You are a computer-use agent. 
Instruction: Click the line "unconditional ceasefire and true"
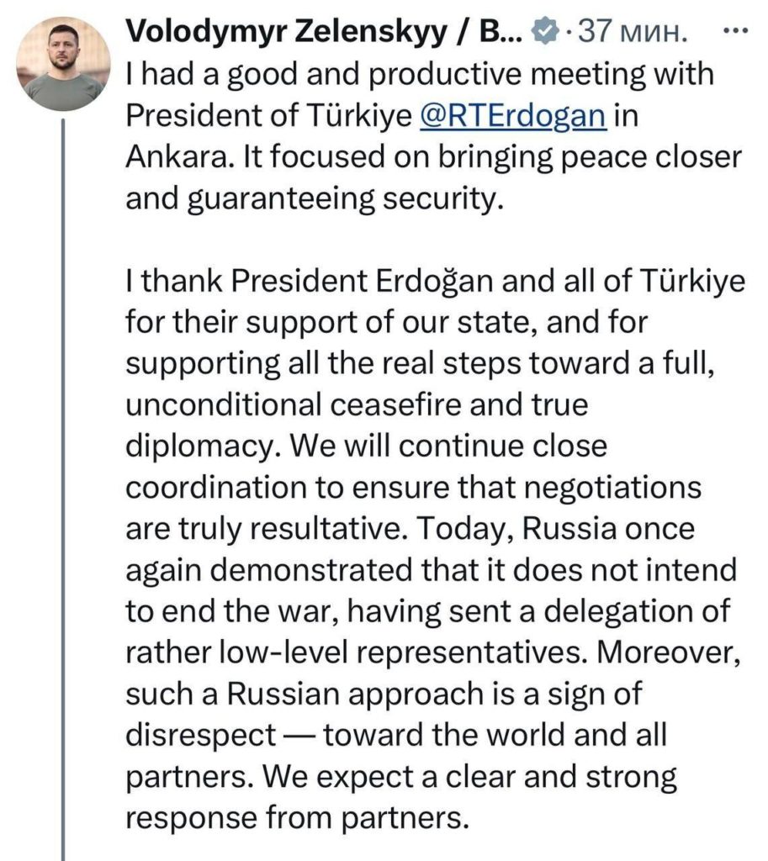click(x=355, y=404)
